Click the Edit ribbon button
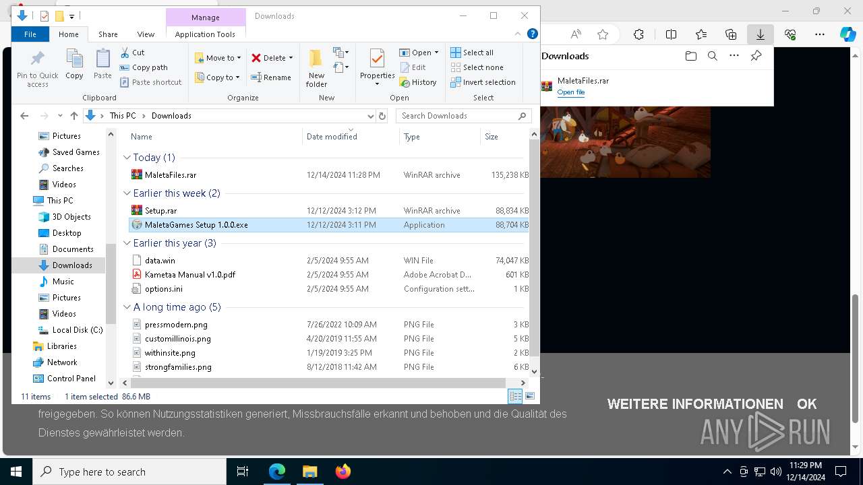Screen dimensions: 863x485 click(x=413, y=67)
